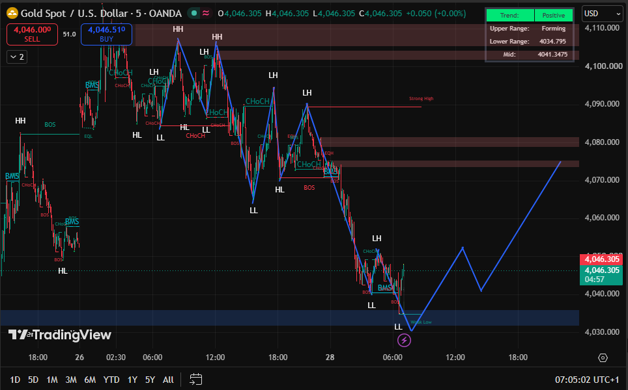The height and width of the screenshot is (390, 628).
Task: Click the change value +0.050 (+0.00%)
Action: [436, 14]
